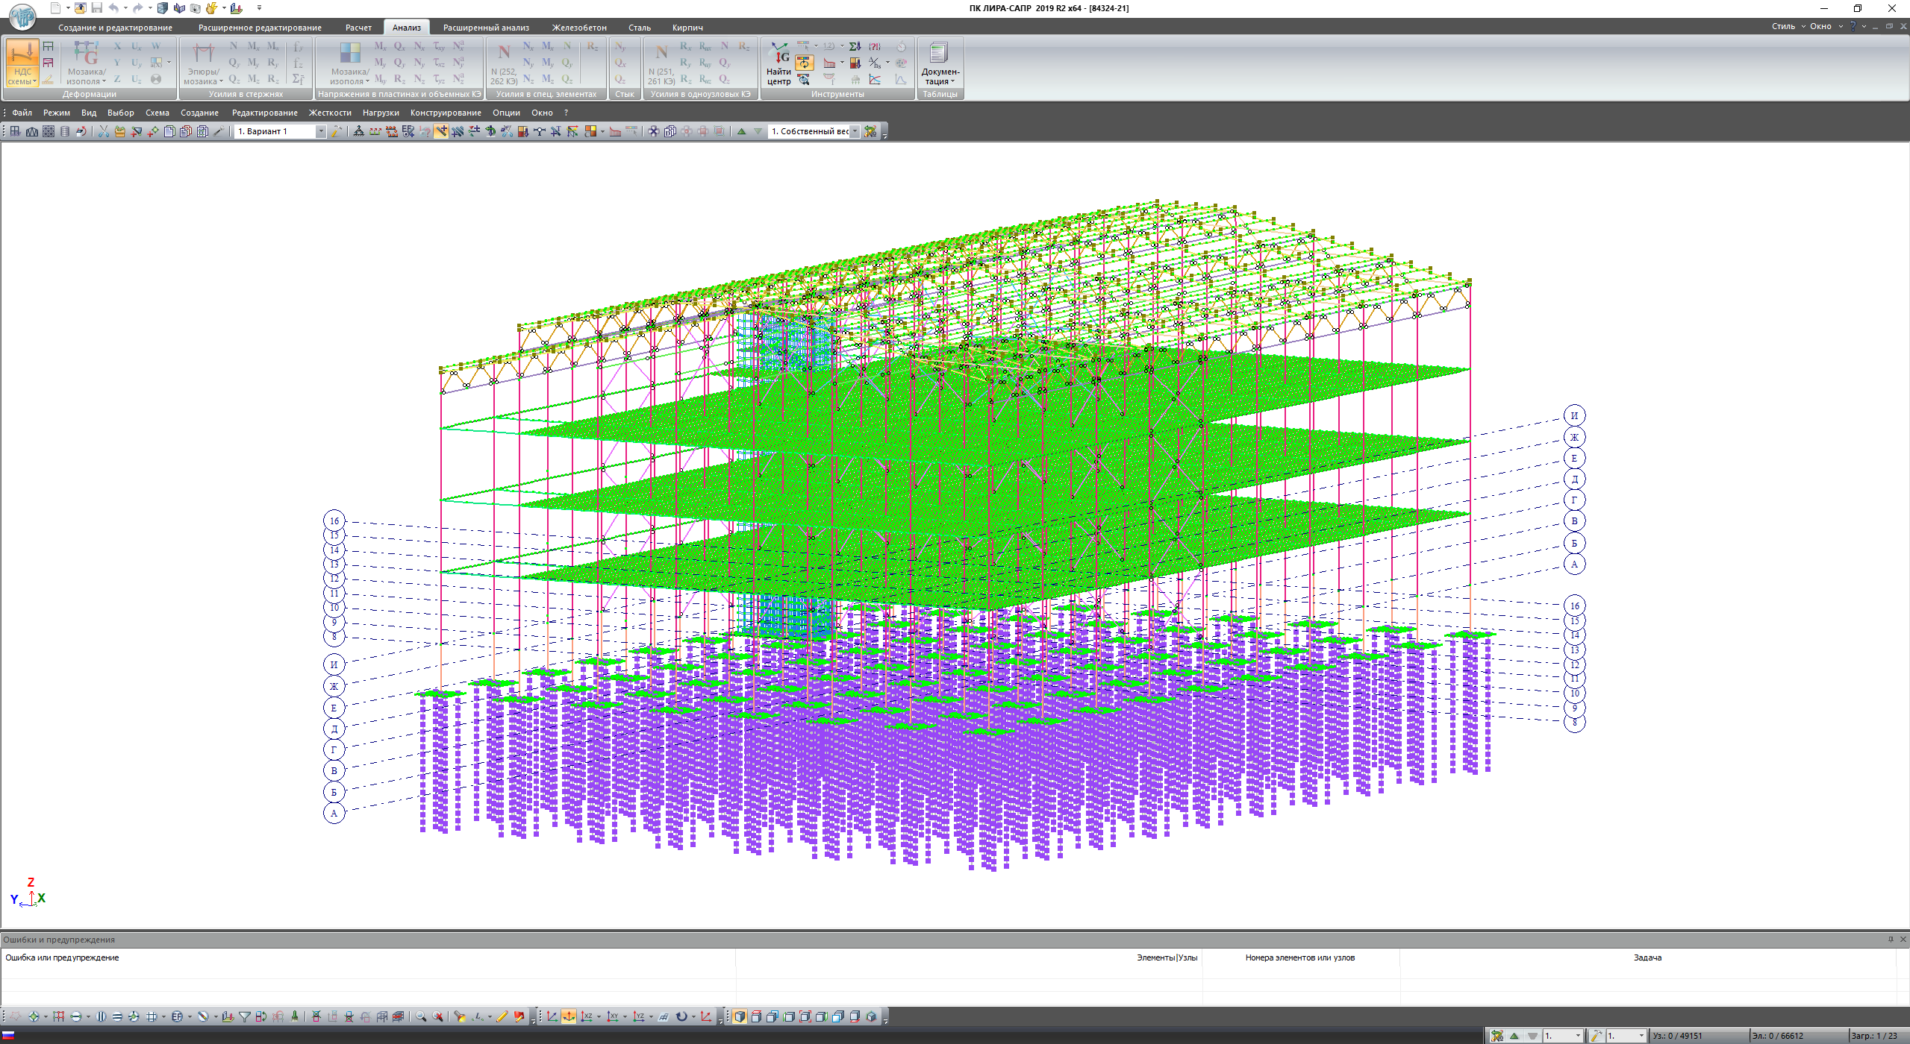Switch to the Железобетон ribbon tab
1910x1044 pixels.
pyautogui.click(x=578, y=28)
